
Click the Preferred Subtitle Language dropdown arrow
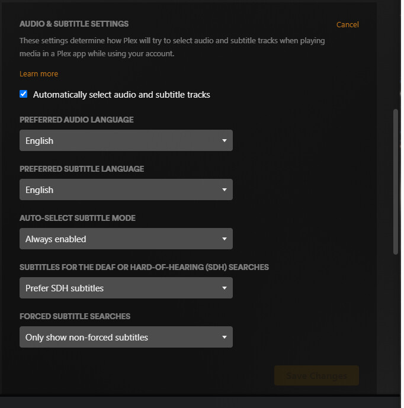tap(224, 190)
